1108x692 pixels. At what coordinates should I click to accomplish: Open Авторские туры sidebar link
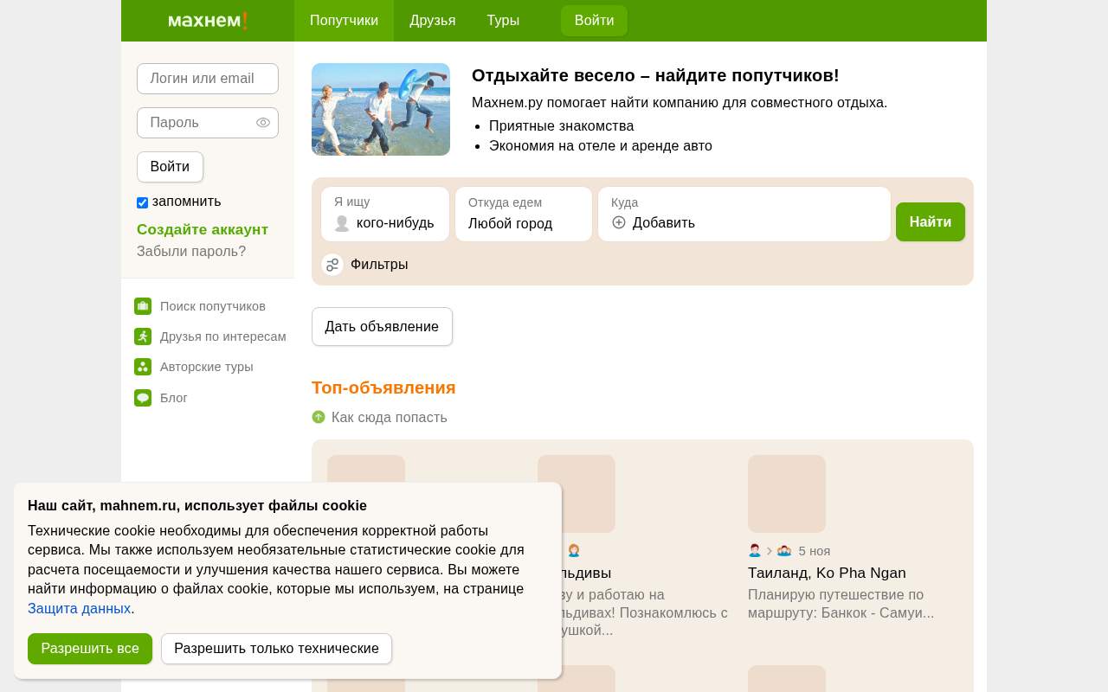pyautogui.click(x=207, y=367)
